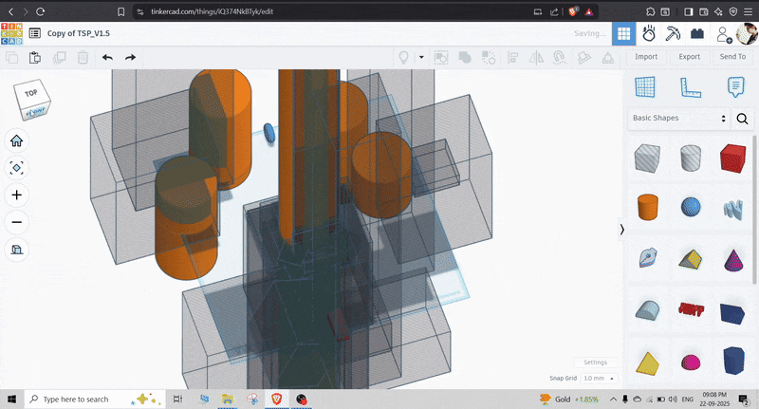The height and width of the screenshot is (409, 759).
Task: Click the Import button
Action: [x=646, y=57]
